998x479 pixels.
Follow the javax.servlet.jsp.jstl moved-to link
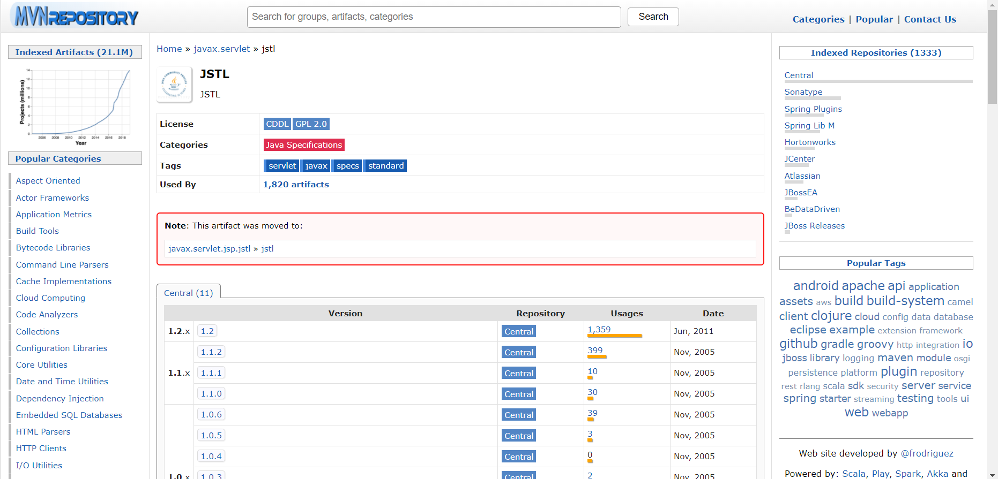click(x=210, y=249)
